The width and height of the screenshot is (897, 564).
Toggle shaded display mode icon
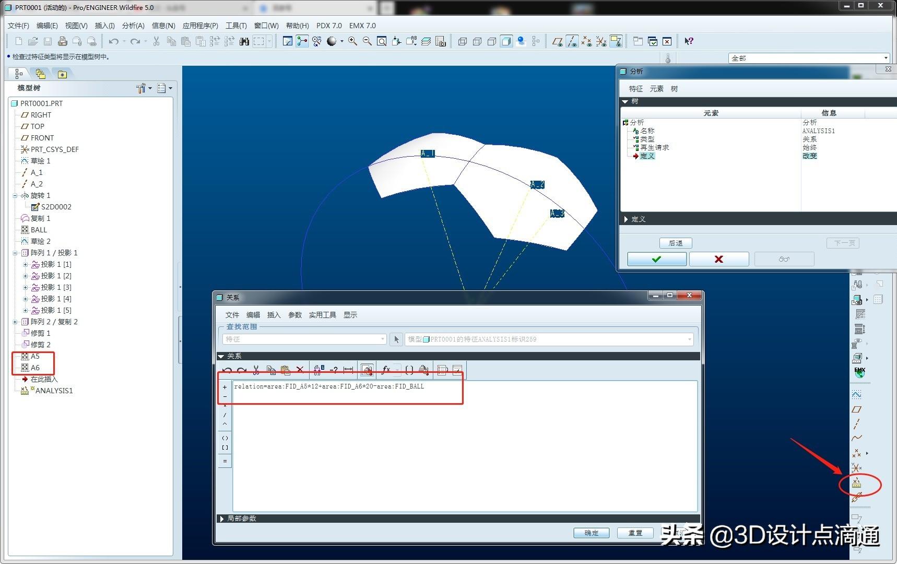[506, 41]
